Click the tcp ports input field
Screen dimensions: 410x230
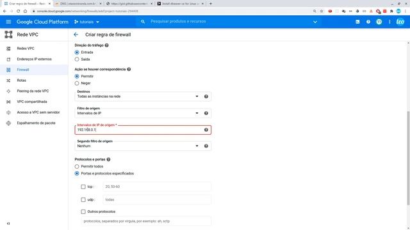(x=157, y=187)
